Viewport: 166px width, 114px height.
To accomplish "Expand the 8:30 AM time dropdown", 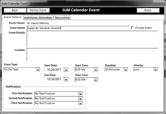I will pyautogui.click(x=96, y=80).
